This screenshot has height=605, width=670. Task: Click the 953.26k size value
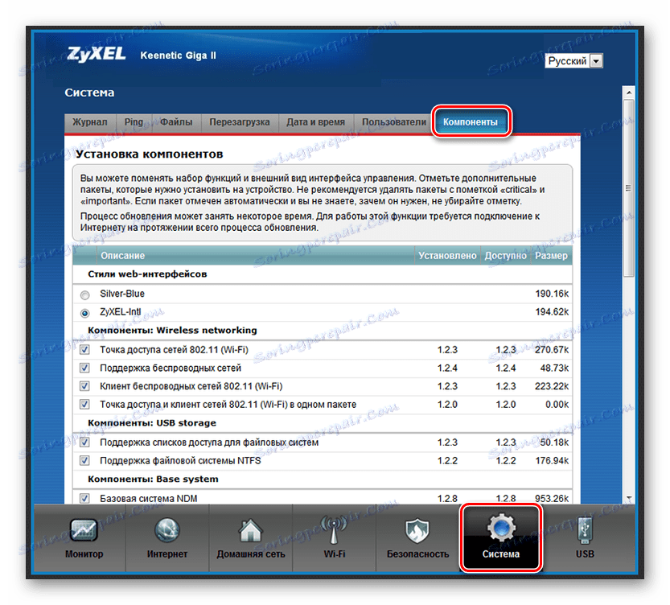pos(552,498)
